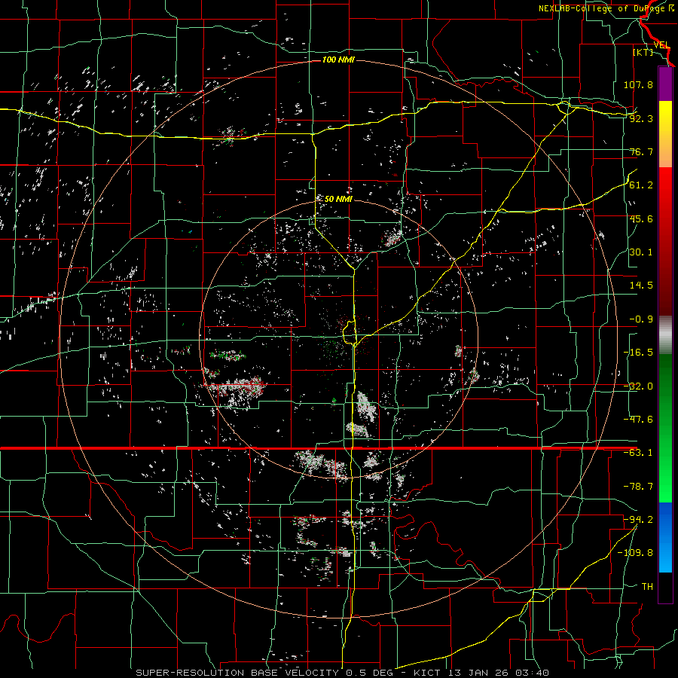The width and height of the screenshot is (678, 678).
Task: Click the 100 NMI range ring label
Action: (x=338, y=60)
